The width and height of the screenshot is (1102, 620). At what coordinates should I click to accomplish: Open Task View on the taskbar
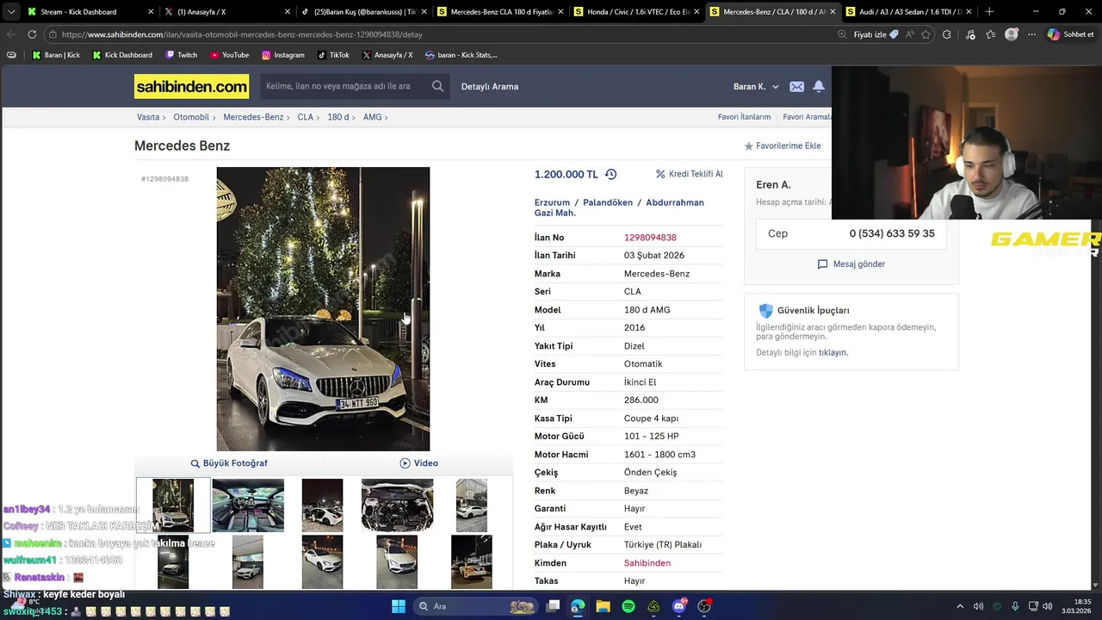click(553, 606)
